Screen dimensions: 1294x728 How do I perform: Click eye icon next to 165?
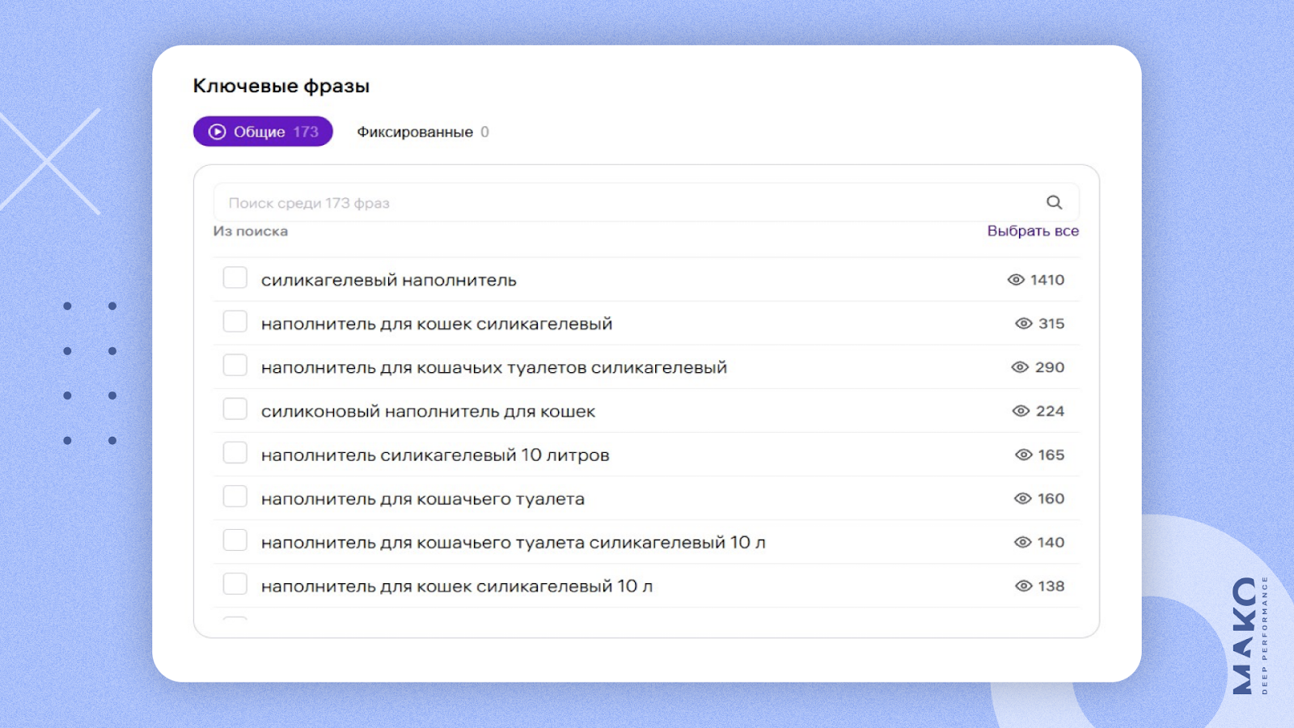click(x=1024, y=455)
